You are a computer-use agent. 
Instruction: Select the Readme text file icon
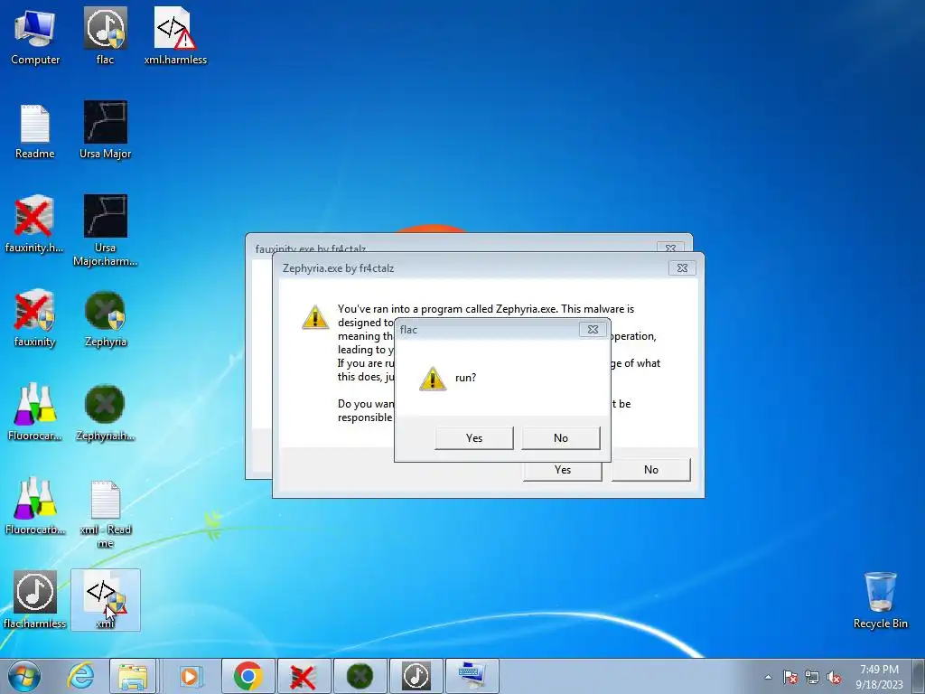[x=35, y=131]
